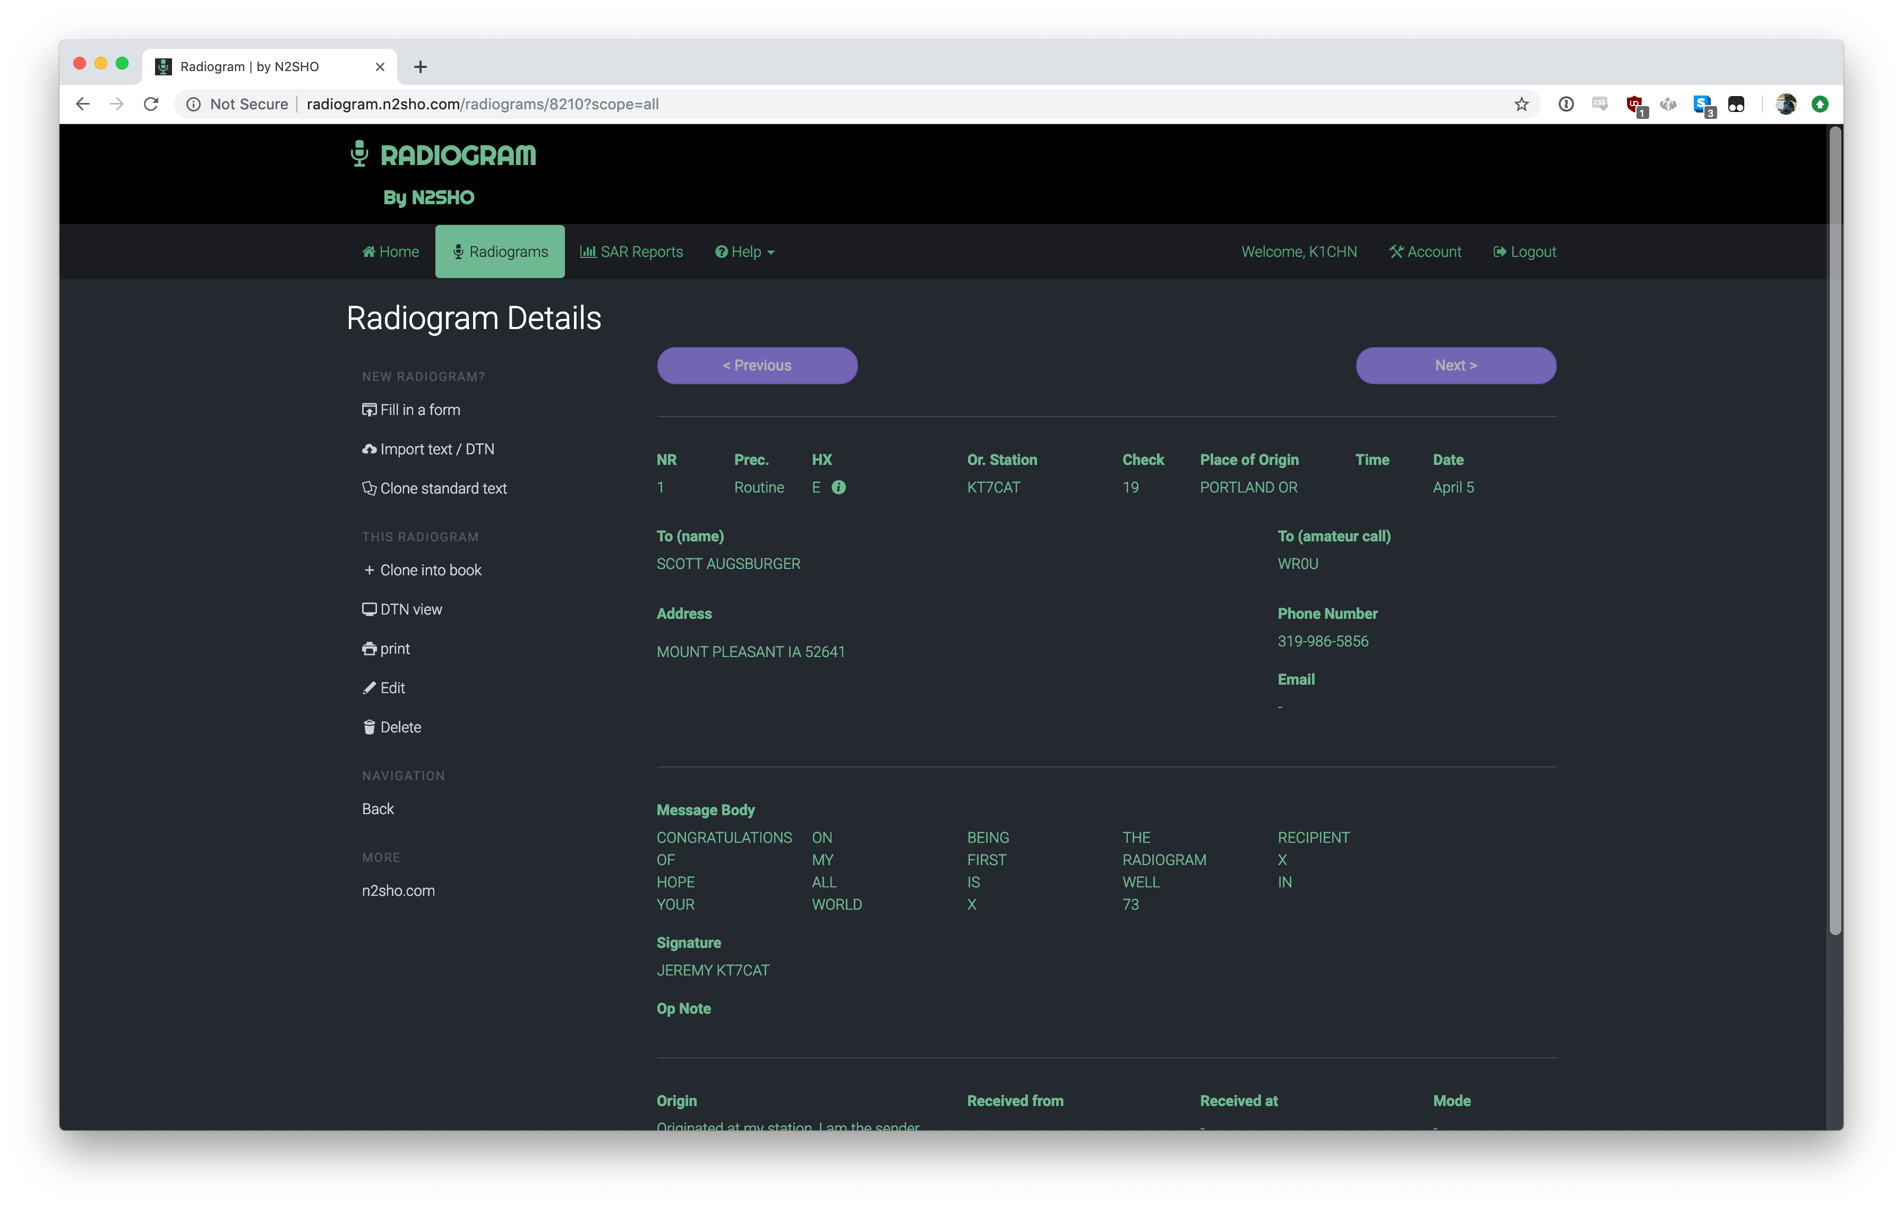
Task: Open the CSS extension icon
Action: 1600,103
